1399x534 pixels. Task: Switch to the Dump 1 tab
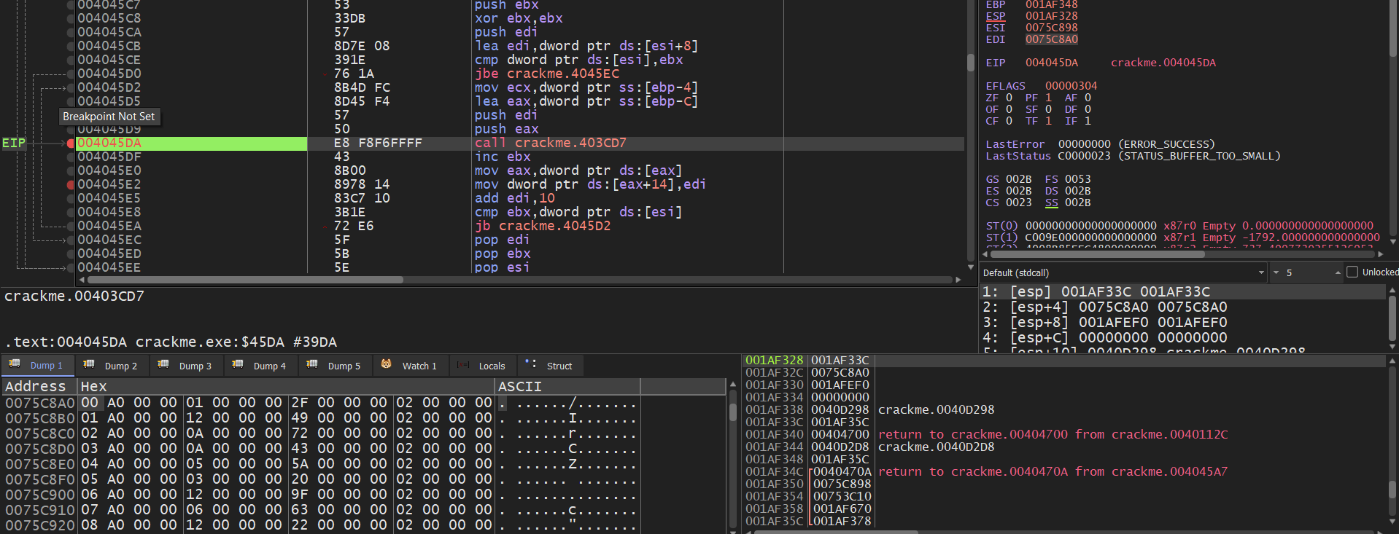(36, 365)
